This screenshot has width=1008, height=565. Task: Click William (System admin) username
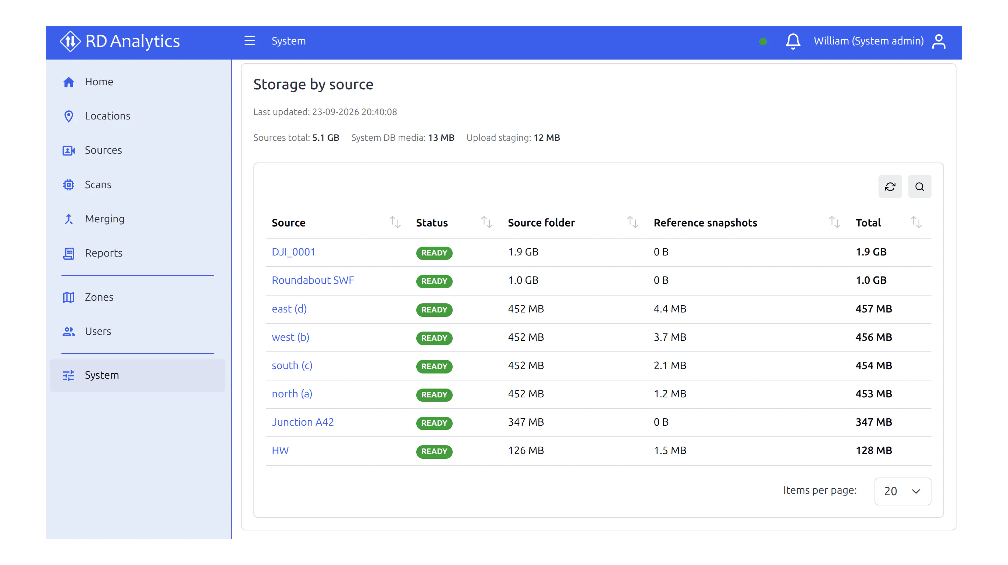pos(868,41)
